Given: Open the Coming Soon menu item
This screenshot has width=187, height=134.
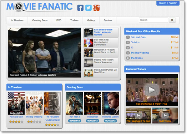Looking at the screenshot, I should click(40, 20).
